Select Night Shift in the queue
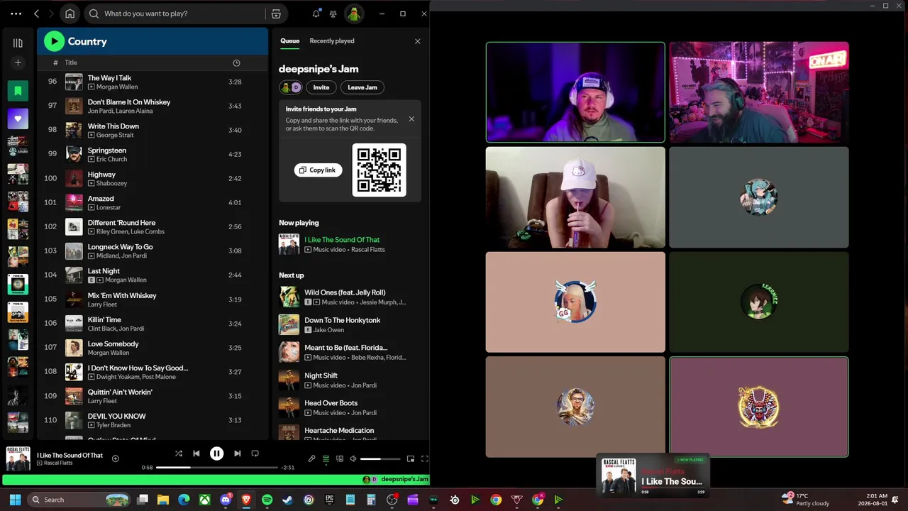 pyautogui.click(x=350, y=380)
